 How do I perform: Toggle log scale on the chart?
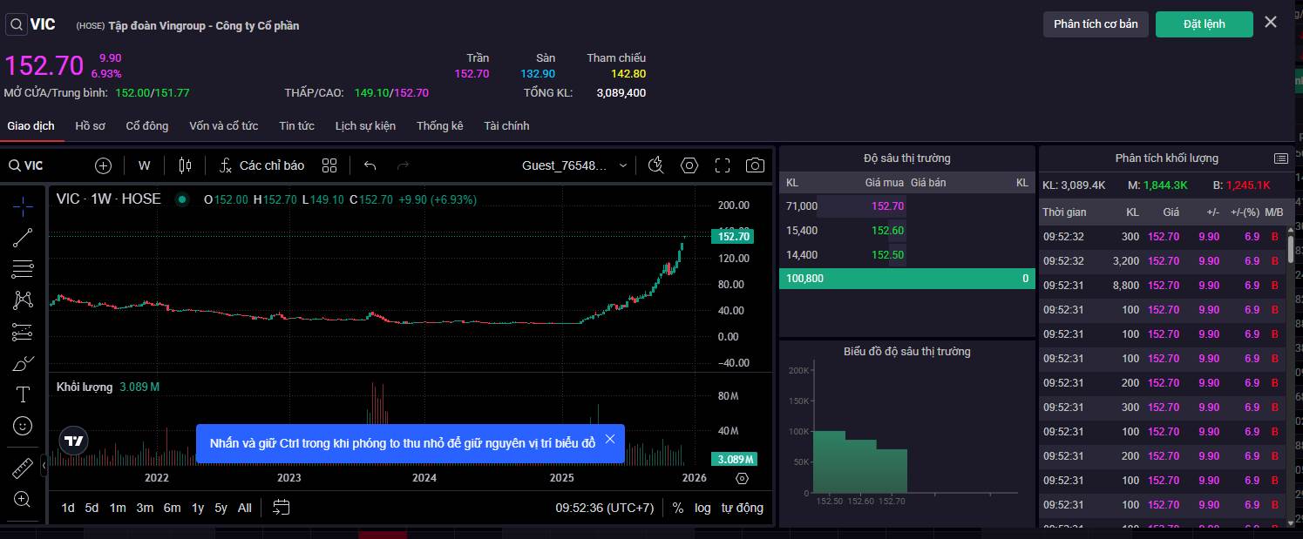[702, 508]
